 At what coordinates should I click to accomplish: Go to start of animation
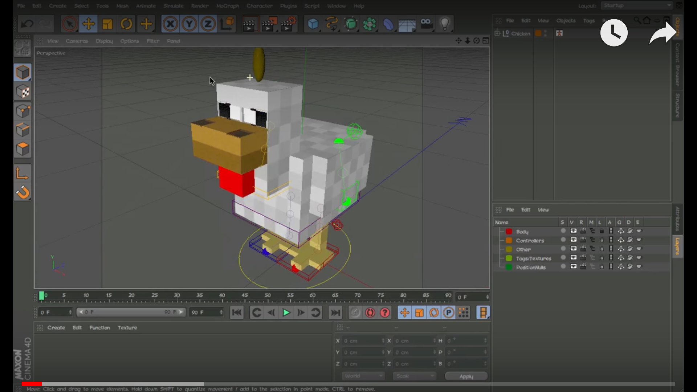tap(237, 313)
